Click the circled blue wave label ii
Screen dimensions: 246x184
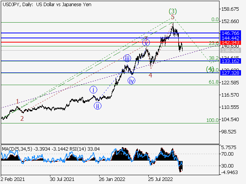click(x=98, y=106)
